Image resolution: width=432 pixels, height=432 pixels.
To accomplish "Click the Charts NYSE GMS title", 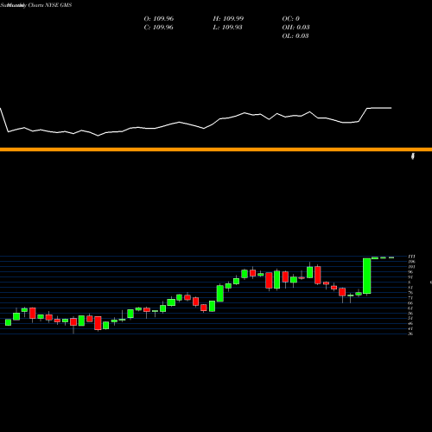I will [x=50, y=5].
